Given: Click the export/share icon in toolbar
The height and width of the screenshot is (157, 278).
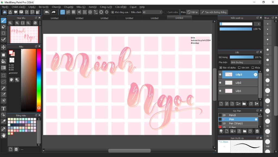Looking at the screenshot, I should (10, 12).
